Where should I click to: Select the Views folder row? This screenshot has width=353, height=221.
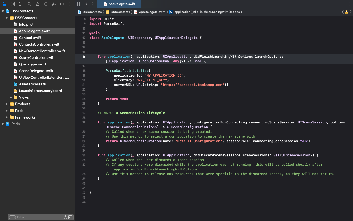point(38,97)
